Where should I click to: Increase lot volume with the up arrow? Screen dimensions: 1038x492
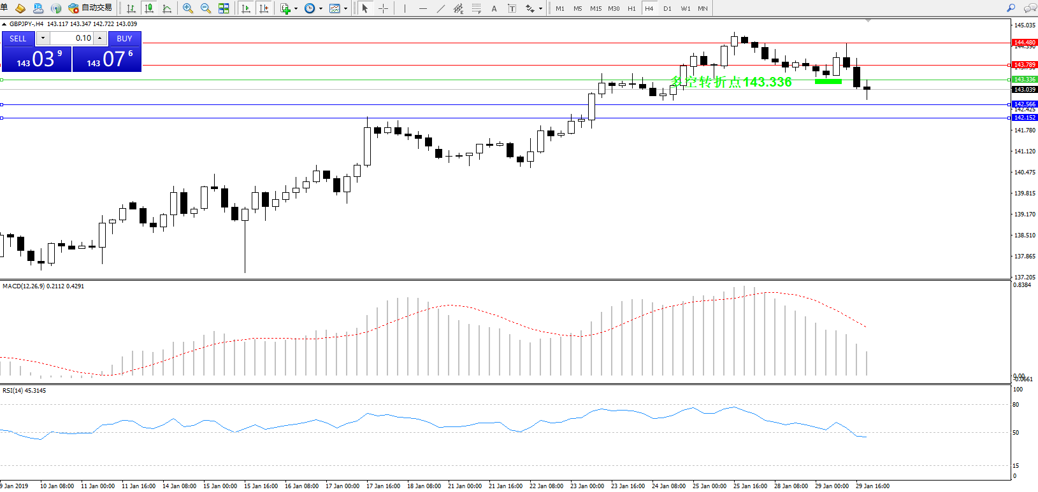click(100, 38)
